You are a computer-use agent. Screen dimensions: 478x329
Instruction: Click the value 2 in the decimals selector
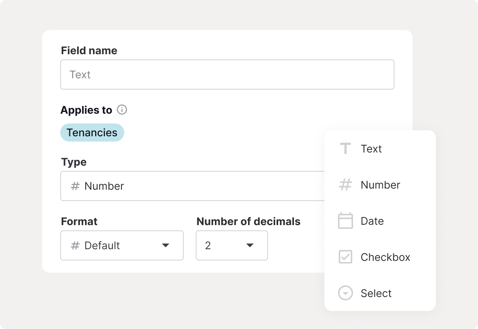pyautogui.click(x=208, y=245)
